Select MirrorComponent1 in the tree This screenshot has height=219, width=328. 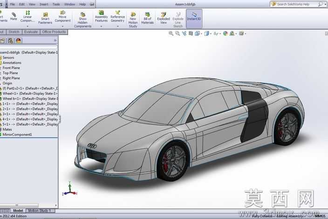(17, 134)
